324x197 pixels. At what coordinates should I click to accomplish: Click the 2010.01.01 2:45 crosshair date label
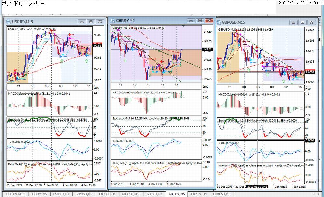(x=257, y=187)
